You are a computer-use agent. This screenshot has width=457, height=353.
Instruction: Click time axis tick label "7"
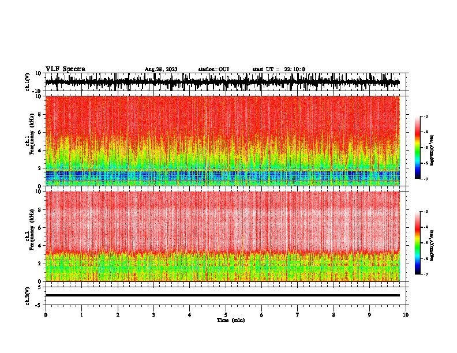click(298, 315)
